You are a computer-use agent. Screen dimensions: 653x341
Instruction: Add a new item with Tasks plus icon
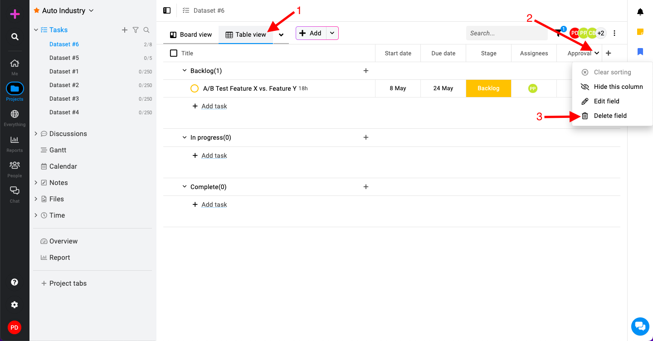pyautogui.click(x=125, y=30)
